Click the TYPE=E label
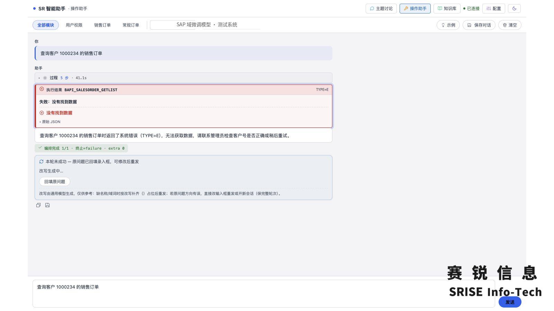The height and width of the screenshot is (311, 554). [322, 90]
